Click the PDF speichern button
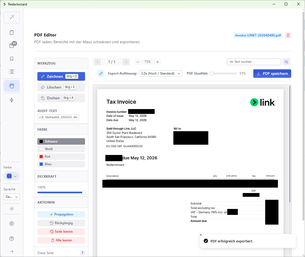Image resolution: width=305 pixels, height=257 pixels. pos(272,73)
